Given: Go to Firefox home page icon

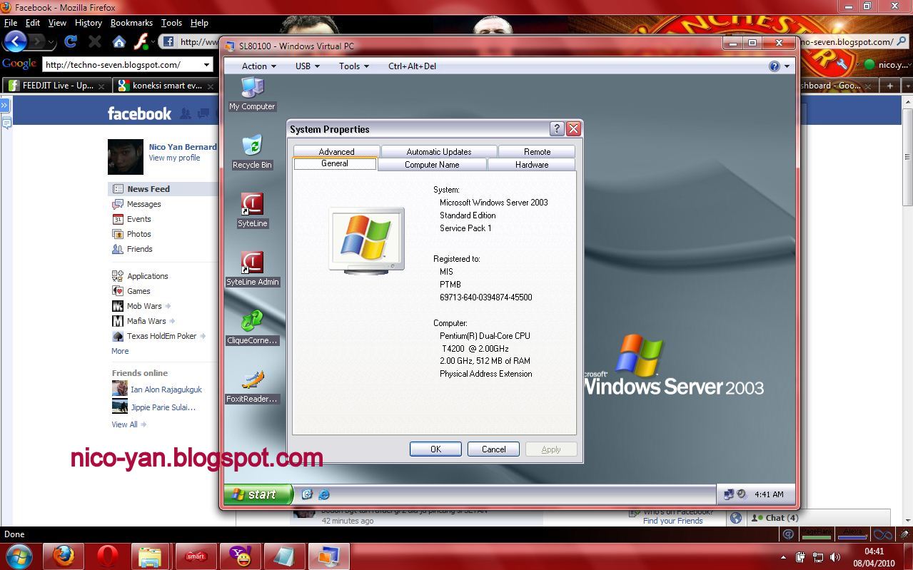Looking at the screenshot, I should click(119, 41).
